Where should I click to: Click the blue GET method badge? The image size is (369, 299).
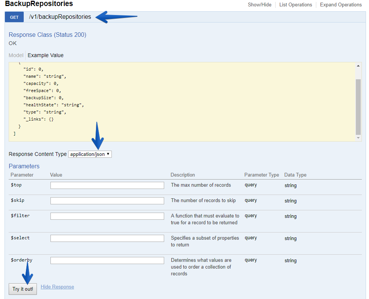tap(14, 17)
